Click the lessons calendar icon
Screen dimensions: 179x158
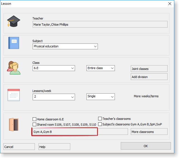click(13, 95)
